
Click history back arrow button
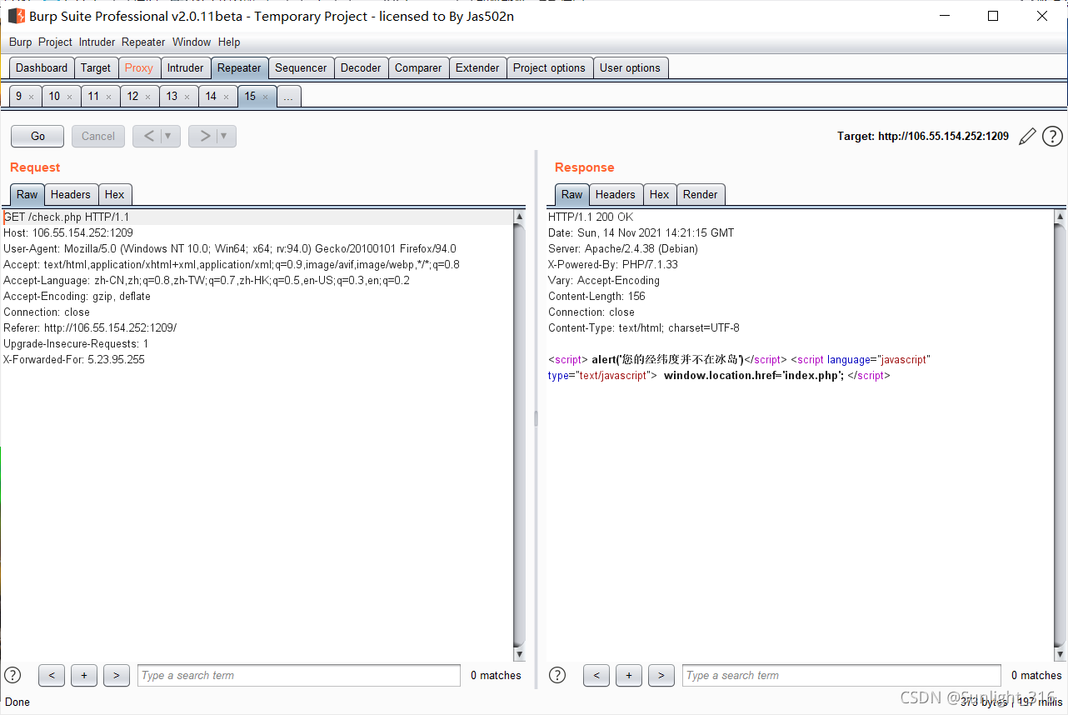[x=149, y=136]
